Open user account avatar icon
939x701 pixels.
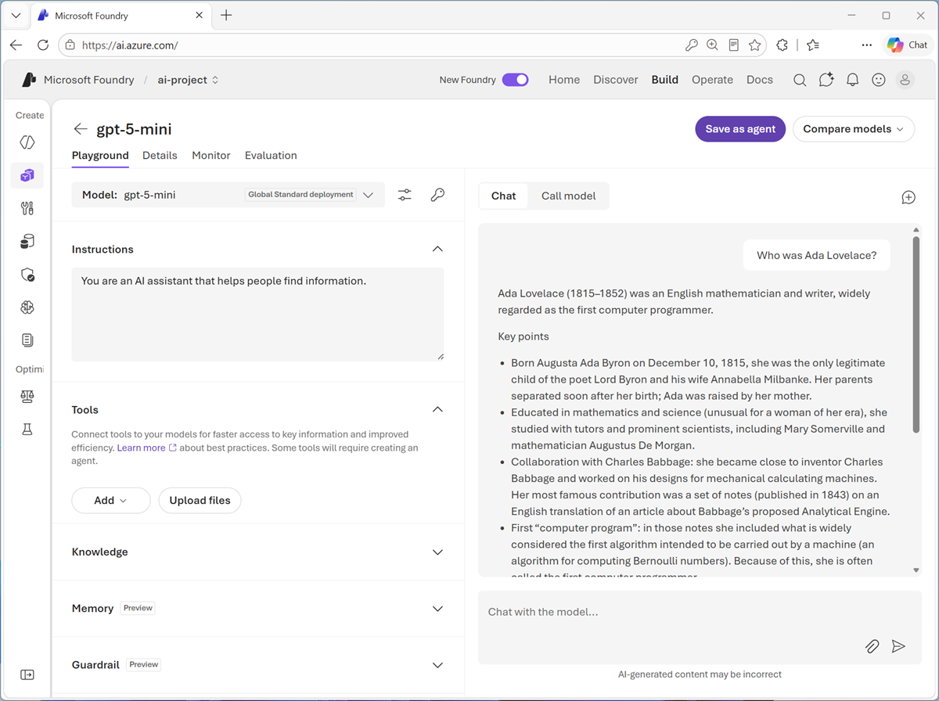905,80
